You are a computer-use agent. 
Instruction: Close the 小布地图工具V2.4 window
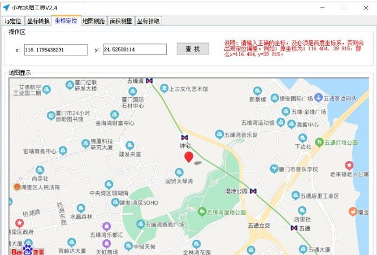[x=366, y=8]
